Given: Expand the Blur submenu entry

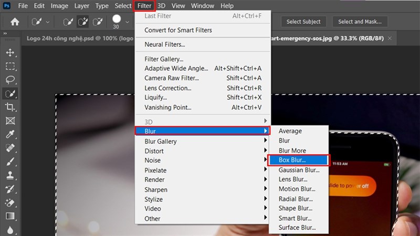Looking at the screenshot, I should [x=203, y=131].
